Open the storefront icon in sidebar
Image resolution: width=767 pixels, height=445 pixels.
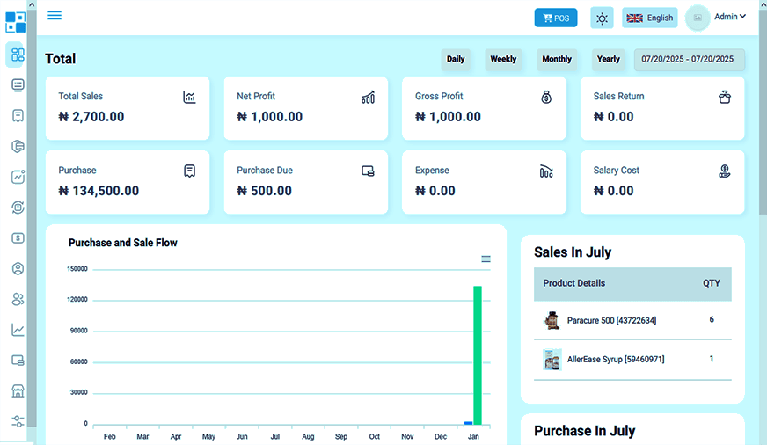pyautogui.click(x=18, y=390)
